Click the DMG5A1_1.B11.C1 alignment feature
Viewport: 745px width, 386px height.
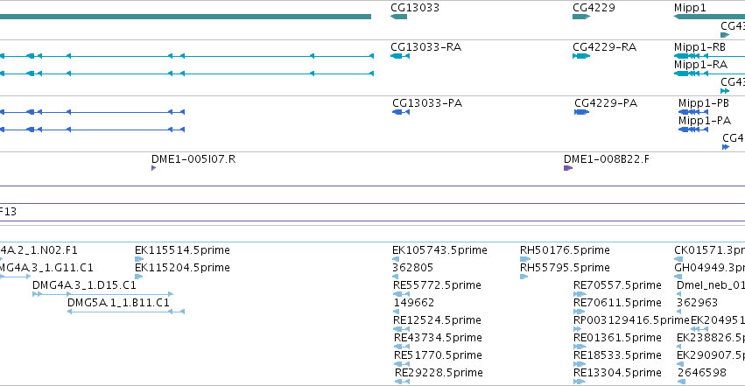126,312
